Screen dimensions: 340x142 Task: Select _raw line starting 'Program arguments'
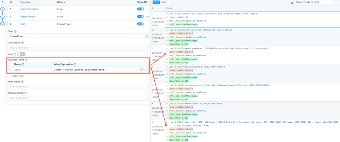click(219, 48)
